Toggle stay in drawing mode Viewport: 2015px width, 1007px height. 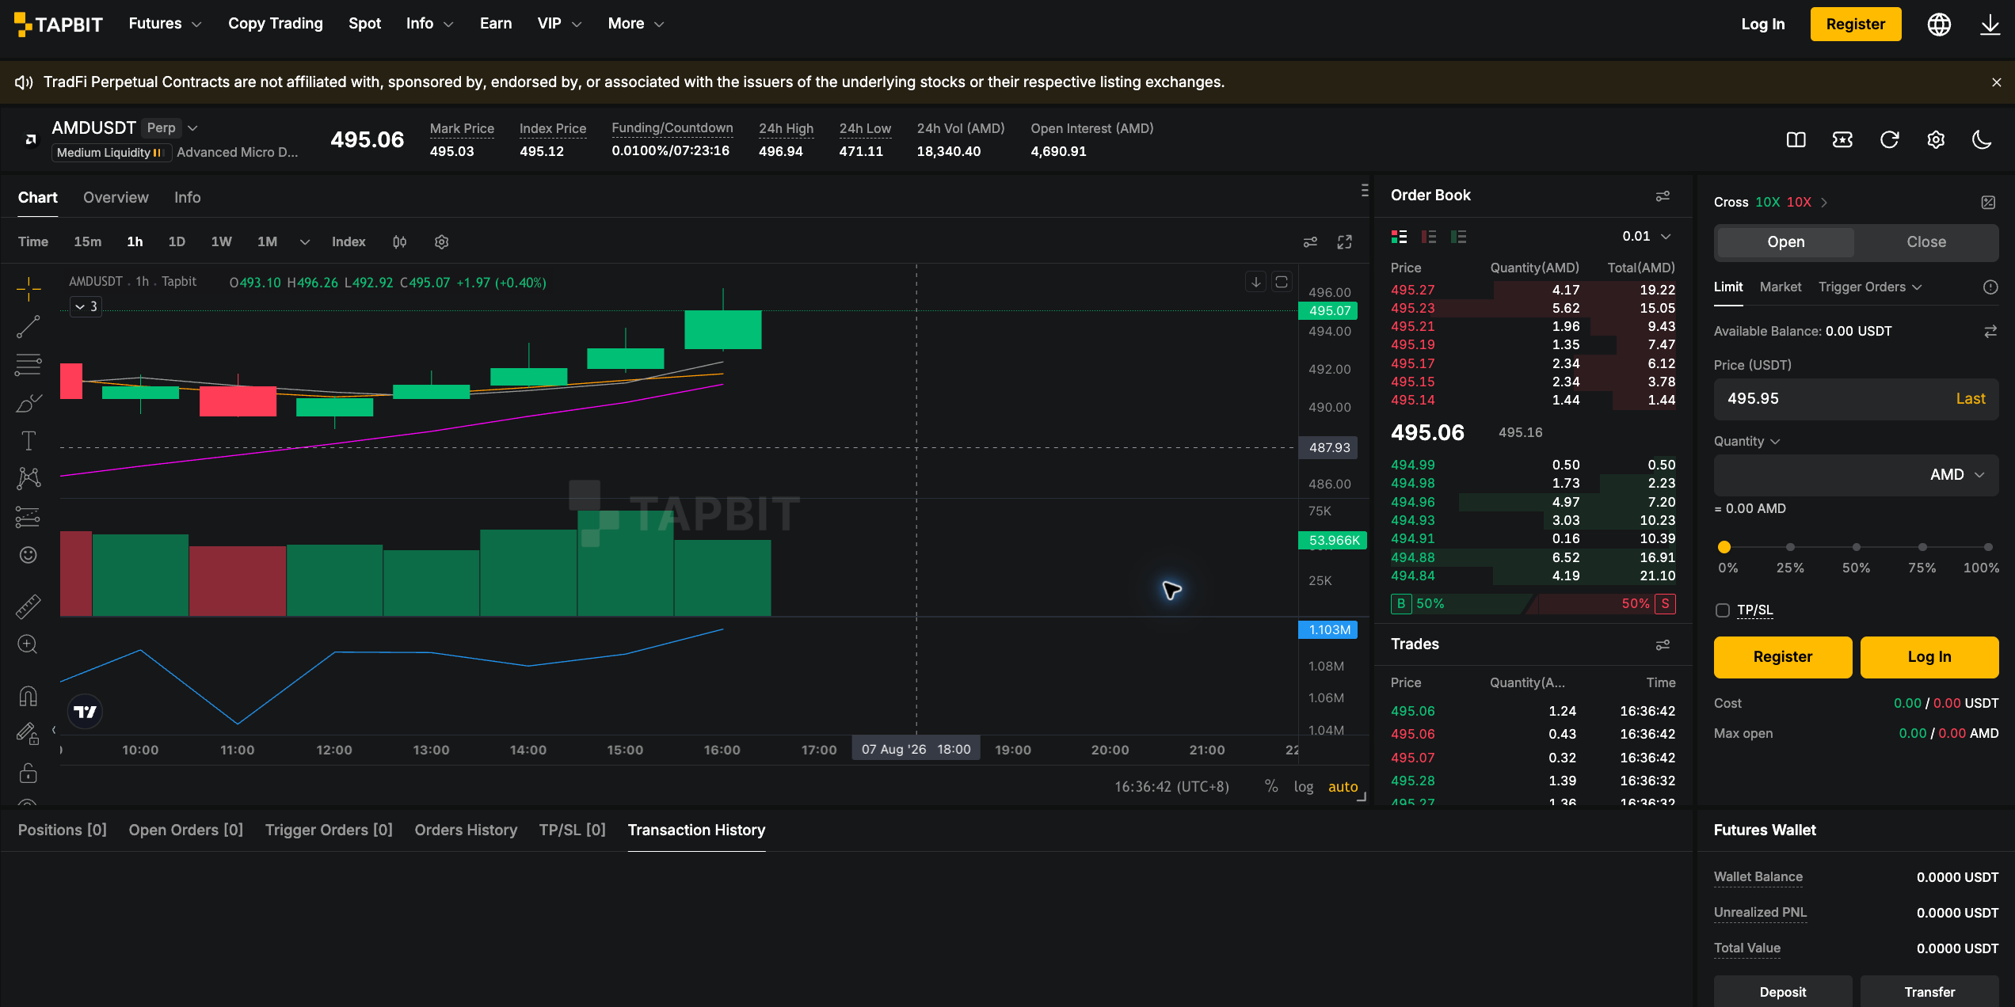(x=29, y=734)
